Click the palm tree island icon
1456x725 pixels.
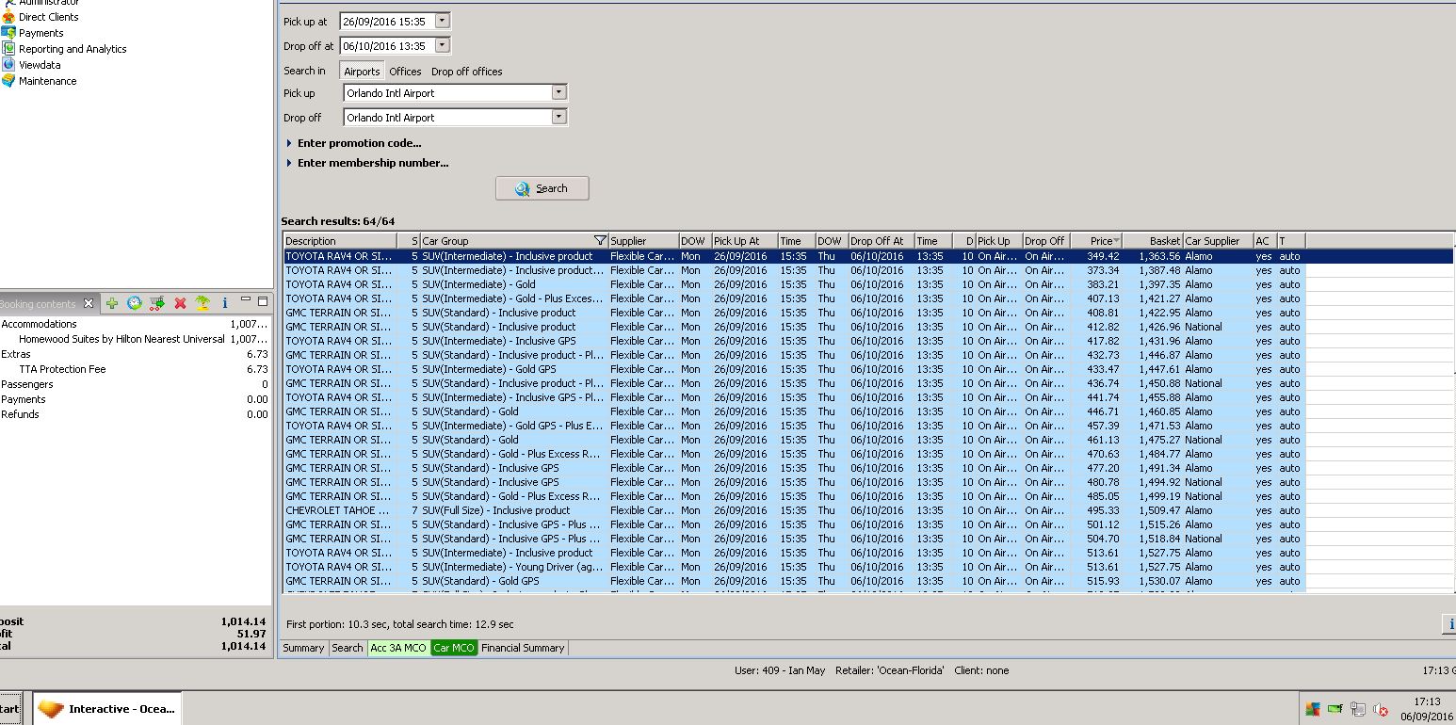point(202,303)
